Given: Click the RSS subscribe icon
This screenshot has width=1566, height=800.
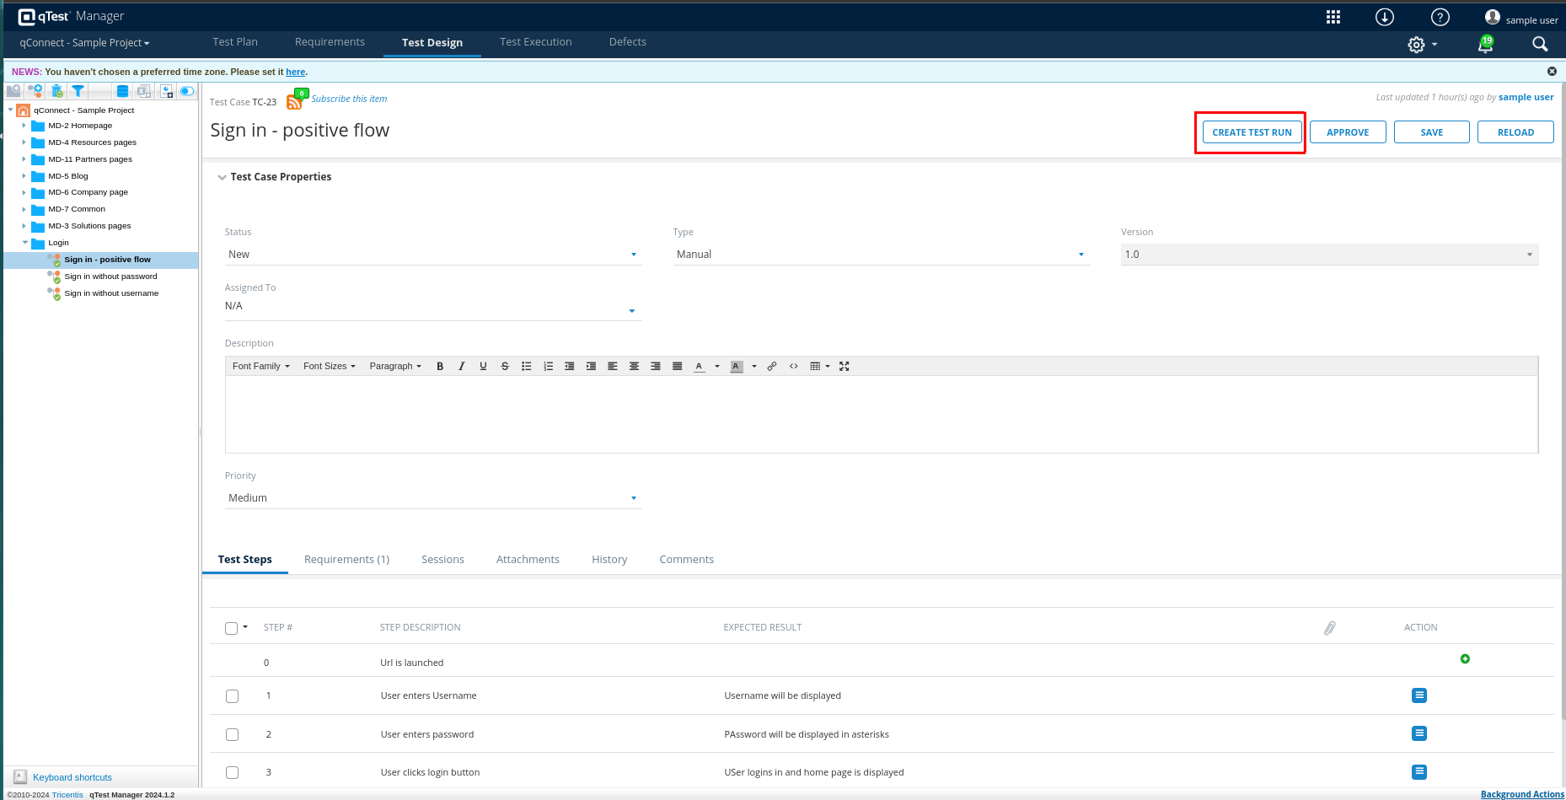Looking at the screenshot, I should (294, 102).
